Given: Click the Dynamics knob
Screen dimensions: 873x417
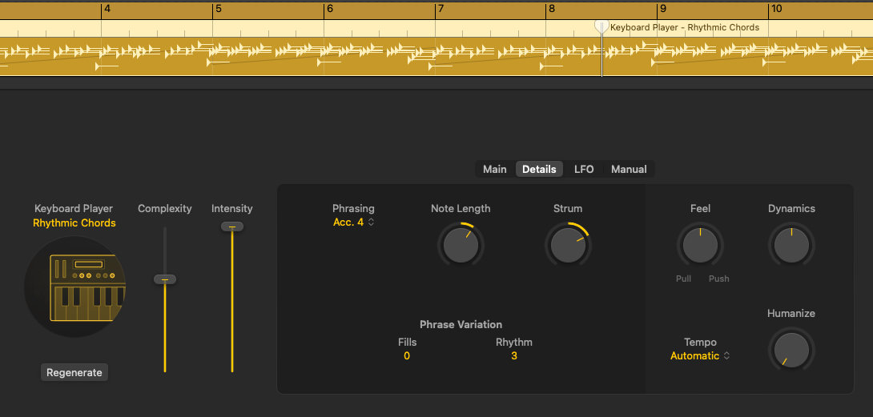Looking at the screenshot, I should (791, 245).
